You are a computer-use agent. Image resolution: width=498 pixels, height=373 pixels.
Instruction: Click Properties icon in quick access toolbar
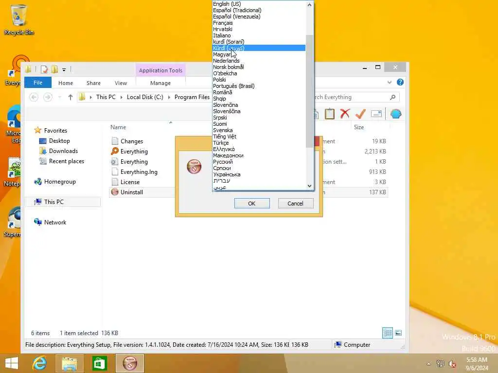[44, 69]
